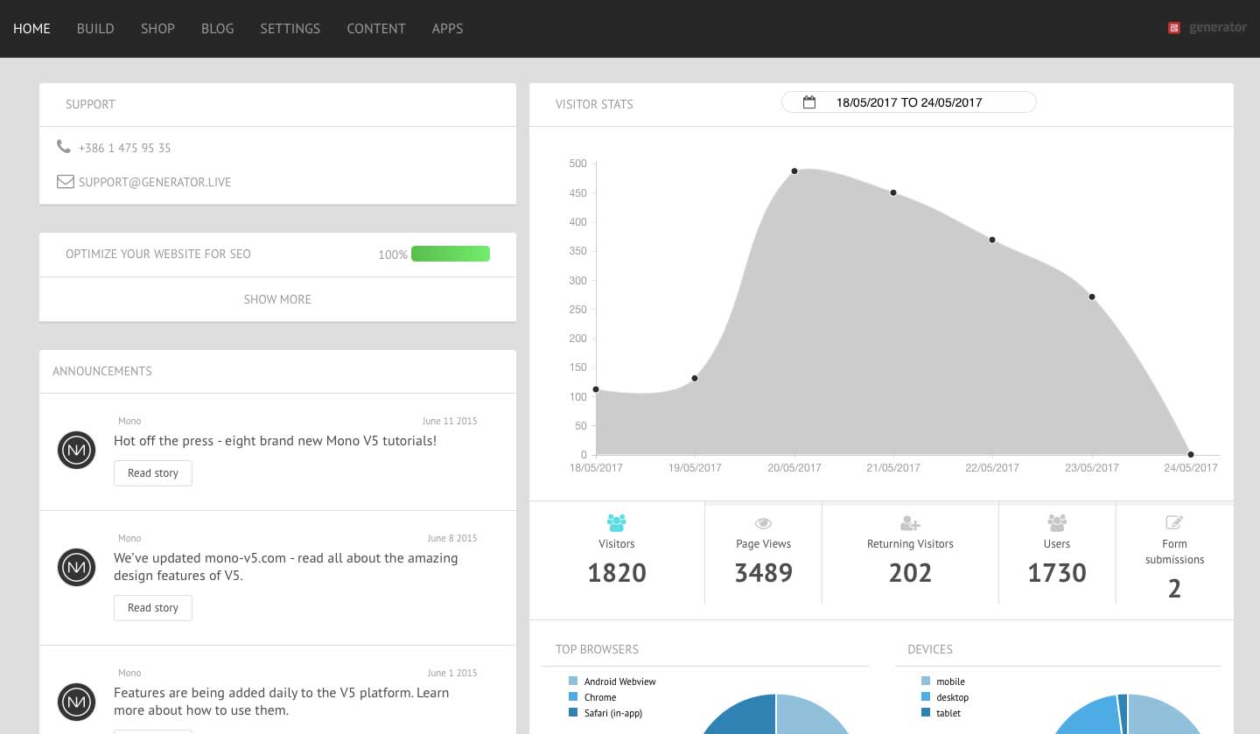Read story about Mono V5 tutorials

coord(153,473)
